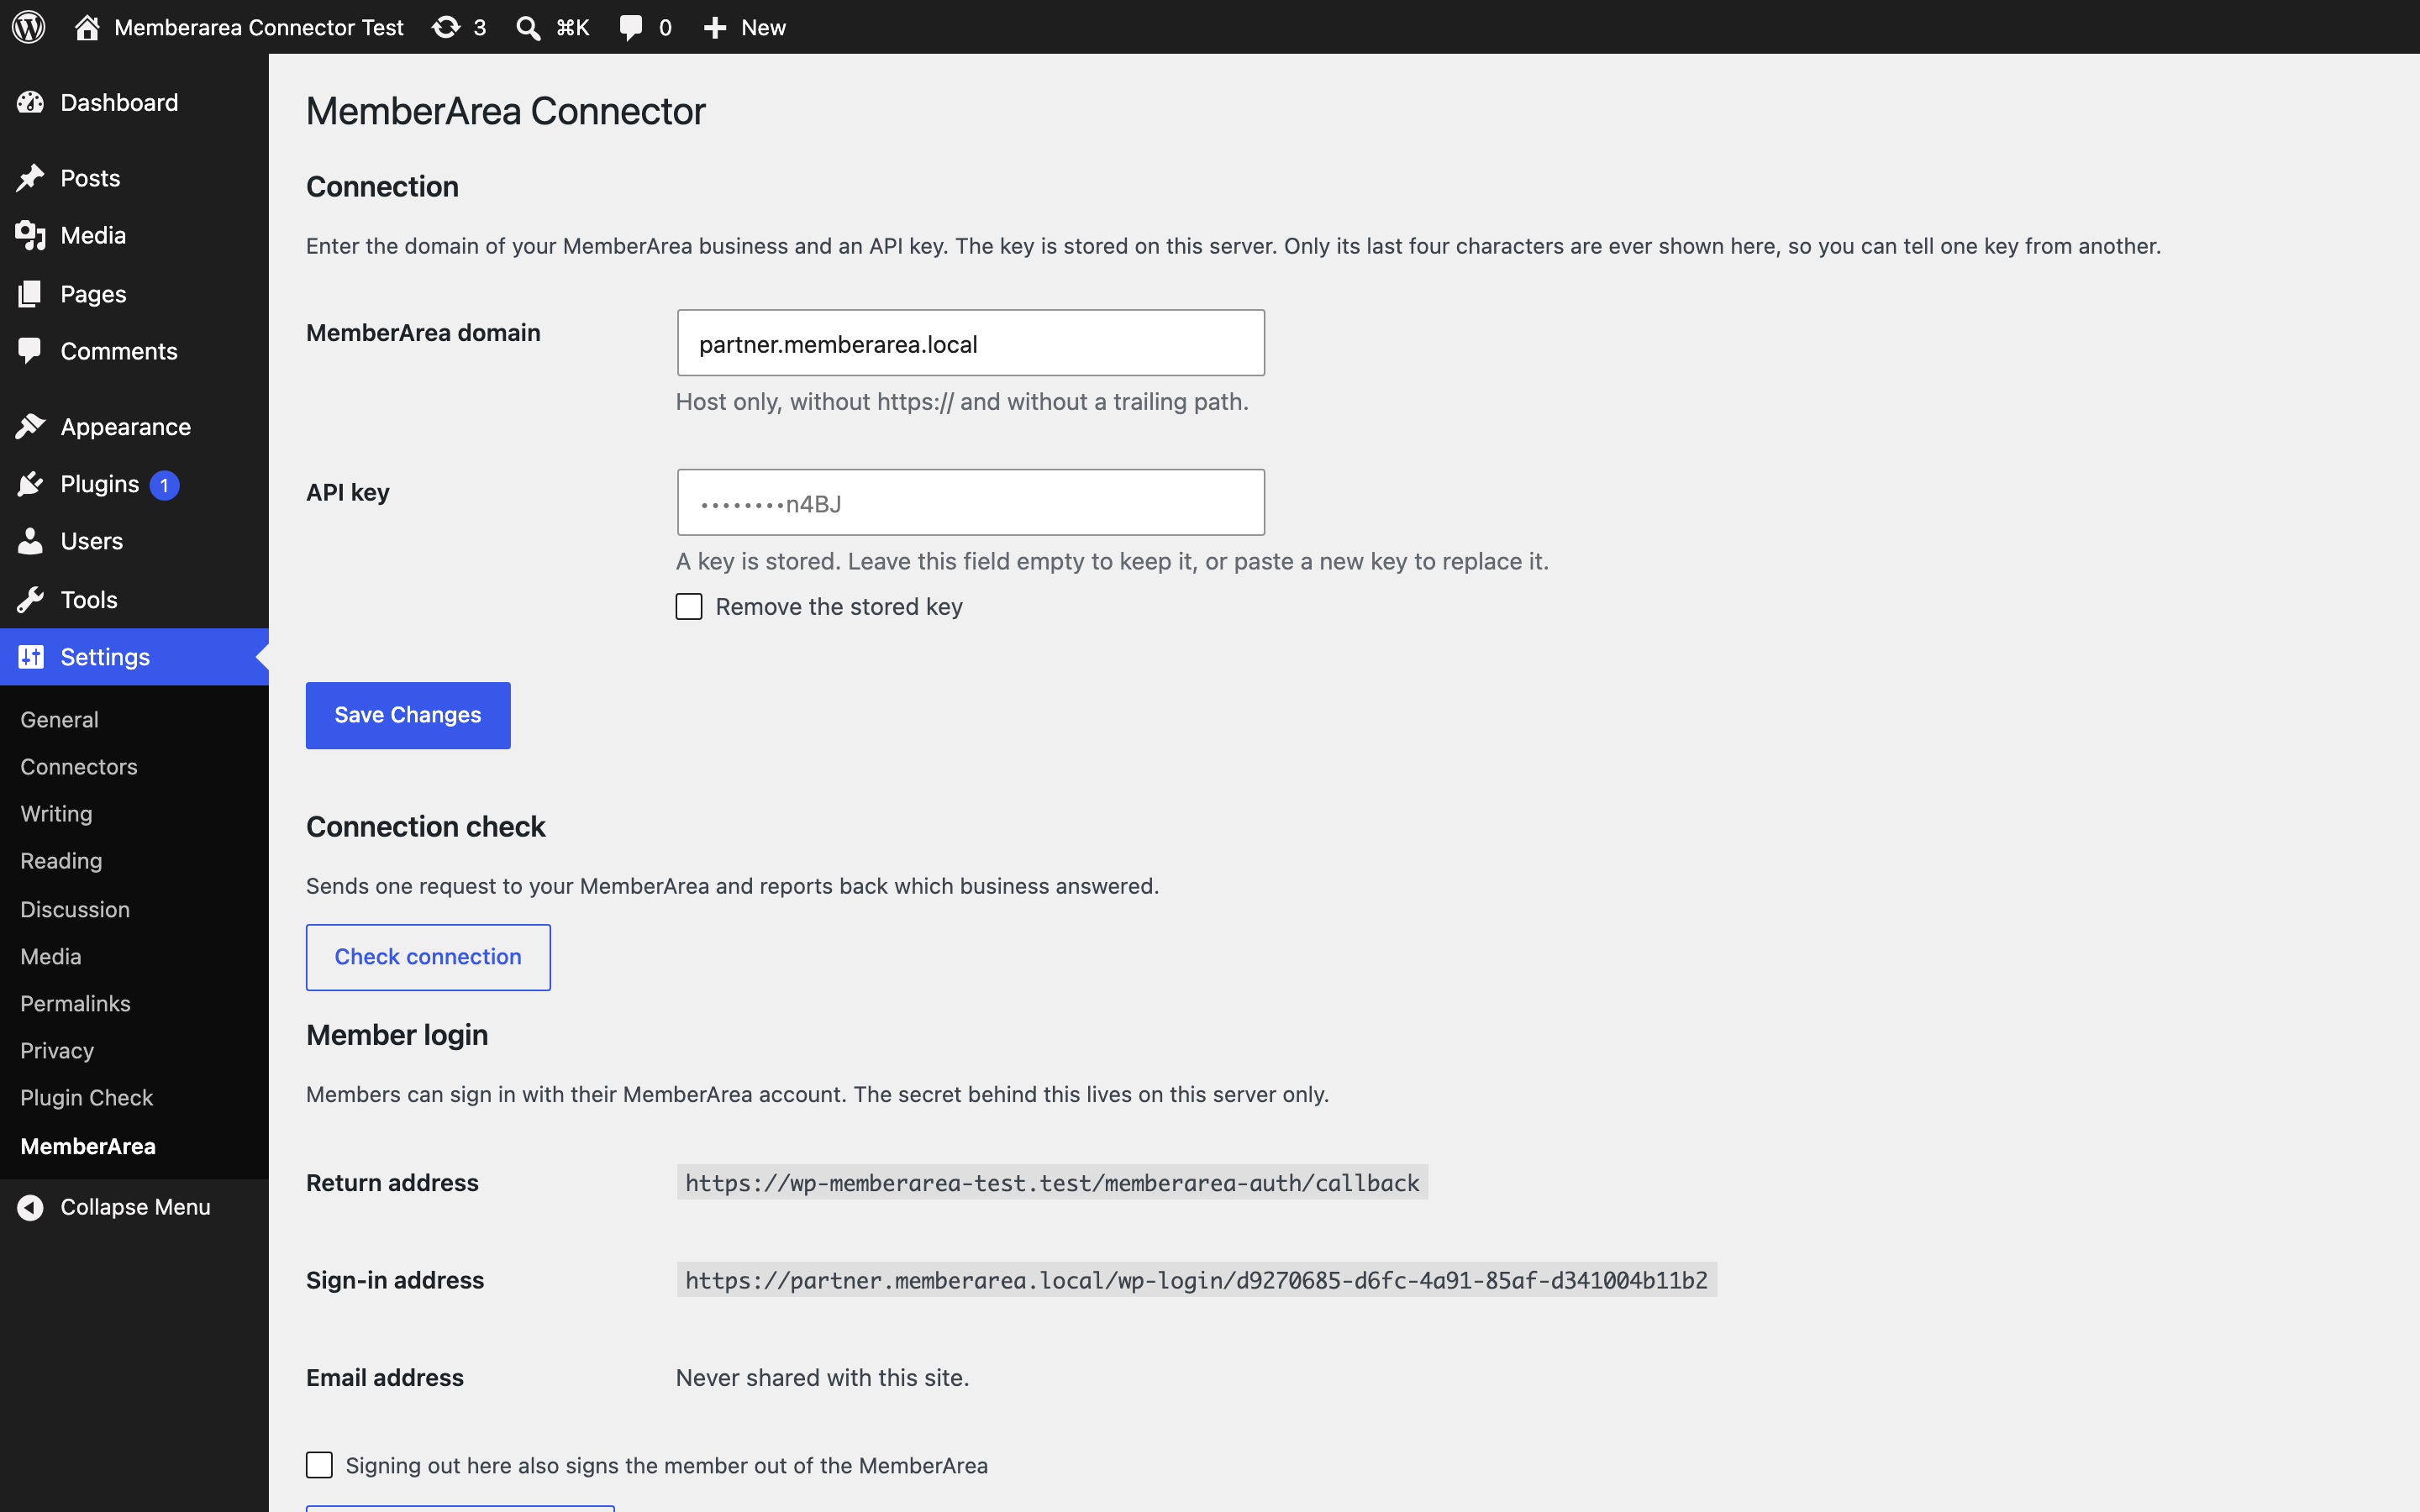This screenshot has width=2420, height=1512.
Task: Go to Reading settings submenu
Action: pos(61,861)
